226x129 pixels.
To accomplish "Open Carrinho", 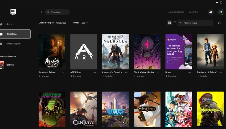I will pyautogui.click(x=193, y=12).
